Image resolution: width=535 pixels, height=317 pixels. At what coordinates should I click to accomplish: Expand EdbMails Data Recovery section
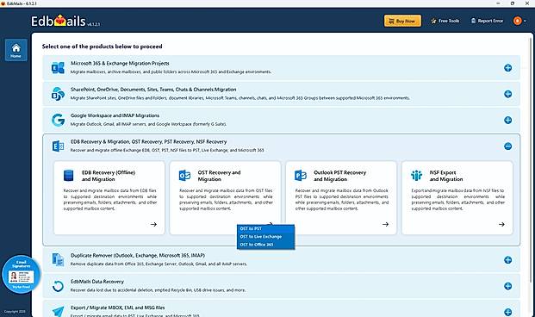[507, 286]
